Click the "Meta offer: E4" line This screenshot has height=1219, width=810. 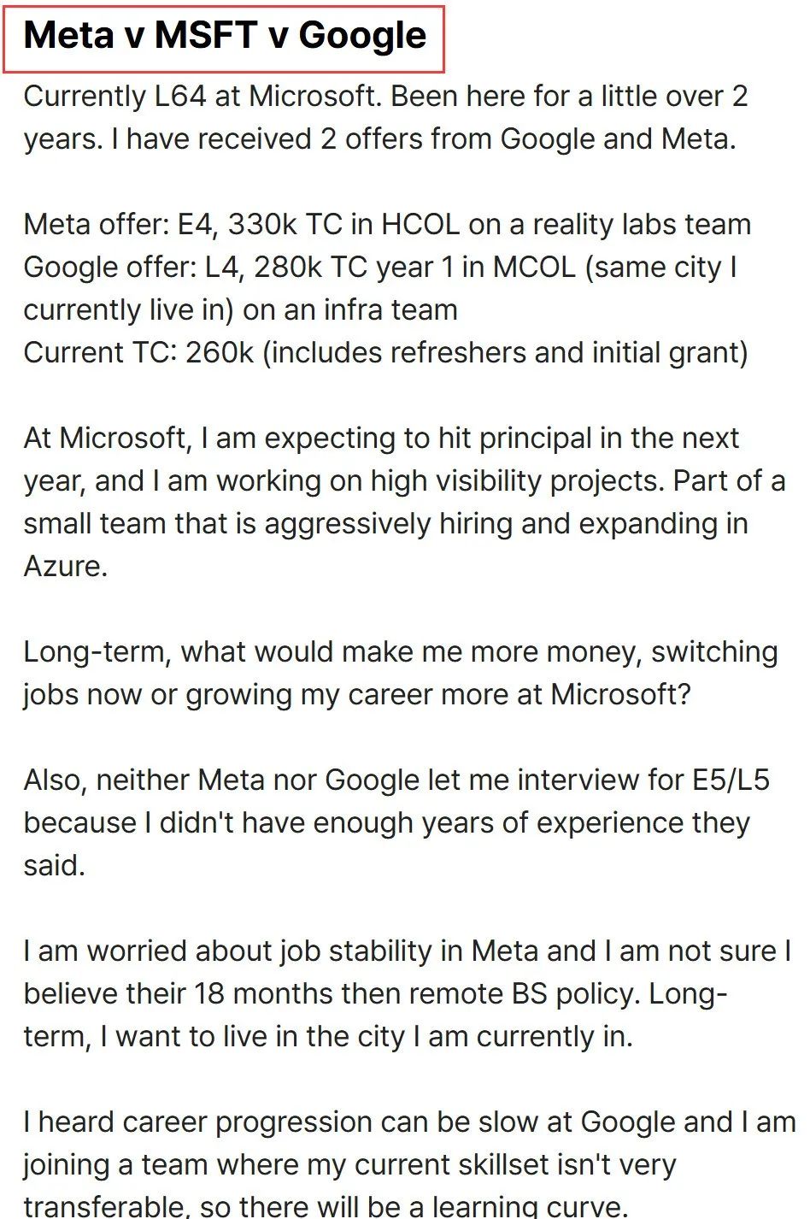tap(387, 224)
